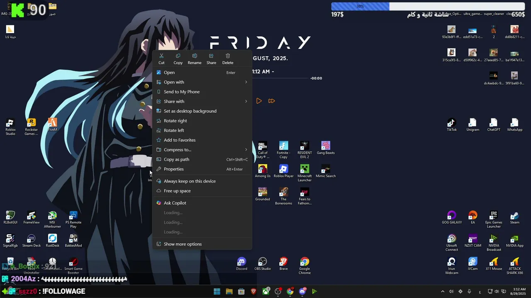This screenshot has height=298, width=531.
Task: Open Fears to Fathom shortcut
Action: pyautogui.click(x=304, y=196)
